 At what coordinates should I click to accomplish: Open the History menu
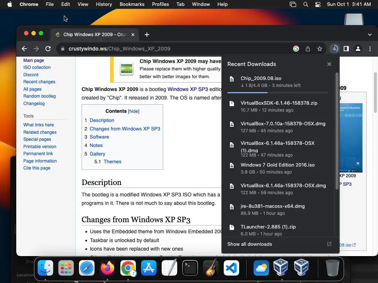point(104,4)
